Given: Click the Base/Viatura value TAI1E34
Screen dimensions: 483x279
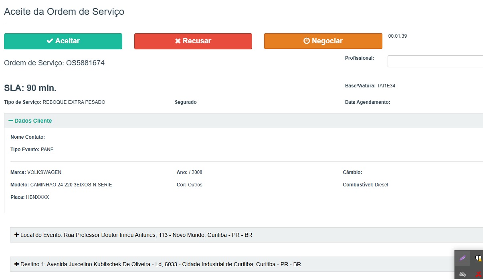Looking at the screenshot, I should (x=386, y=86).
